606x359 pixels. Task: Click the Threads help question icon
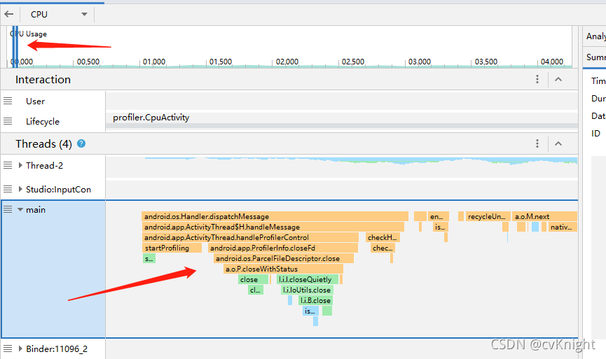click(x=81, y=143)
